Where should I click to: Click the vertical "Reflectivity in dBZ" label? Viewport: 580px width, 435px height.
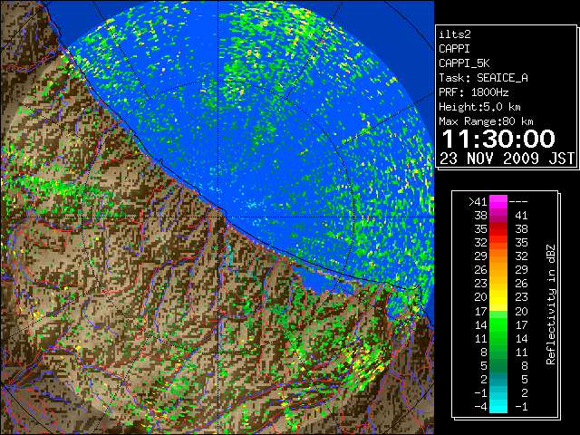pos(551,304)
